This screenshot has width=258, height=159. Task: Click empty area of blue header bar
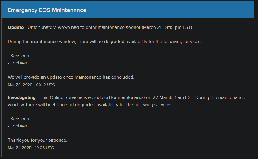[x=170, y=10]
